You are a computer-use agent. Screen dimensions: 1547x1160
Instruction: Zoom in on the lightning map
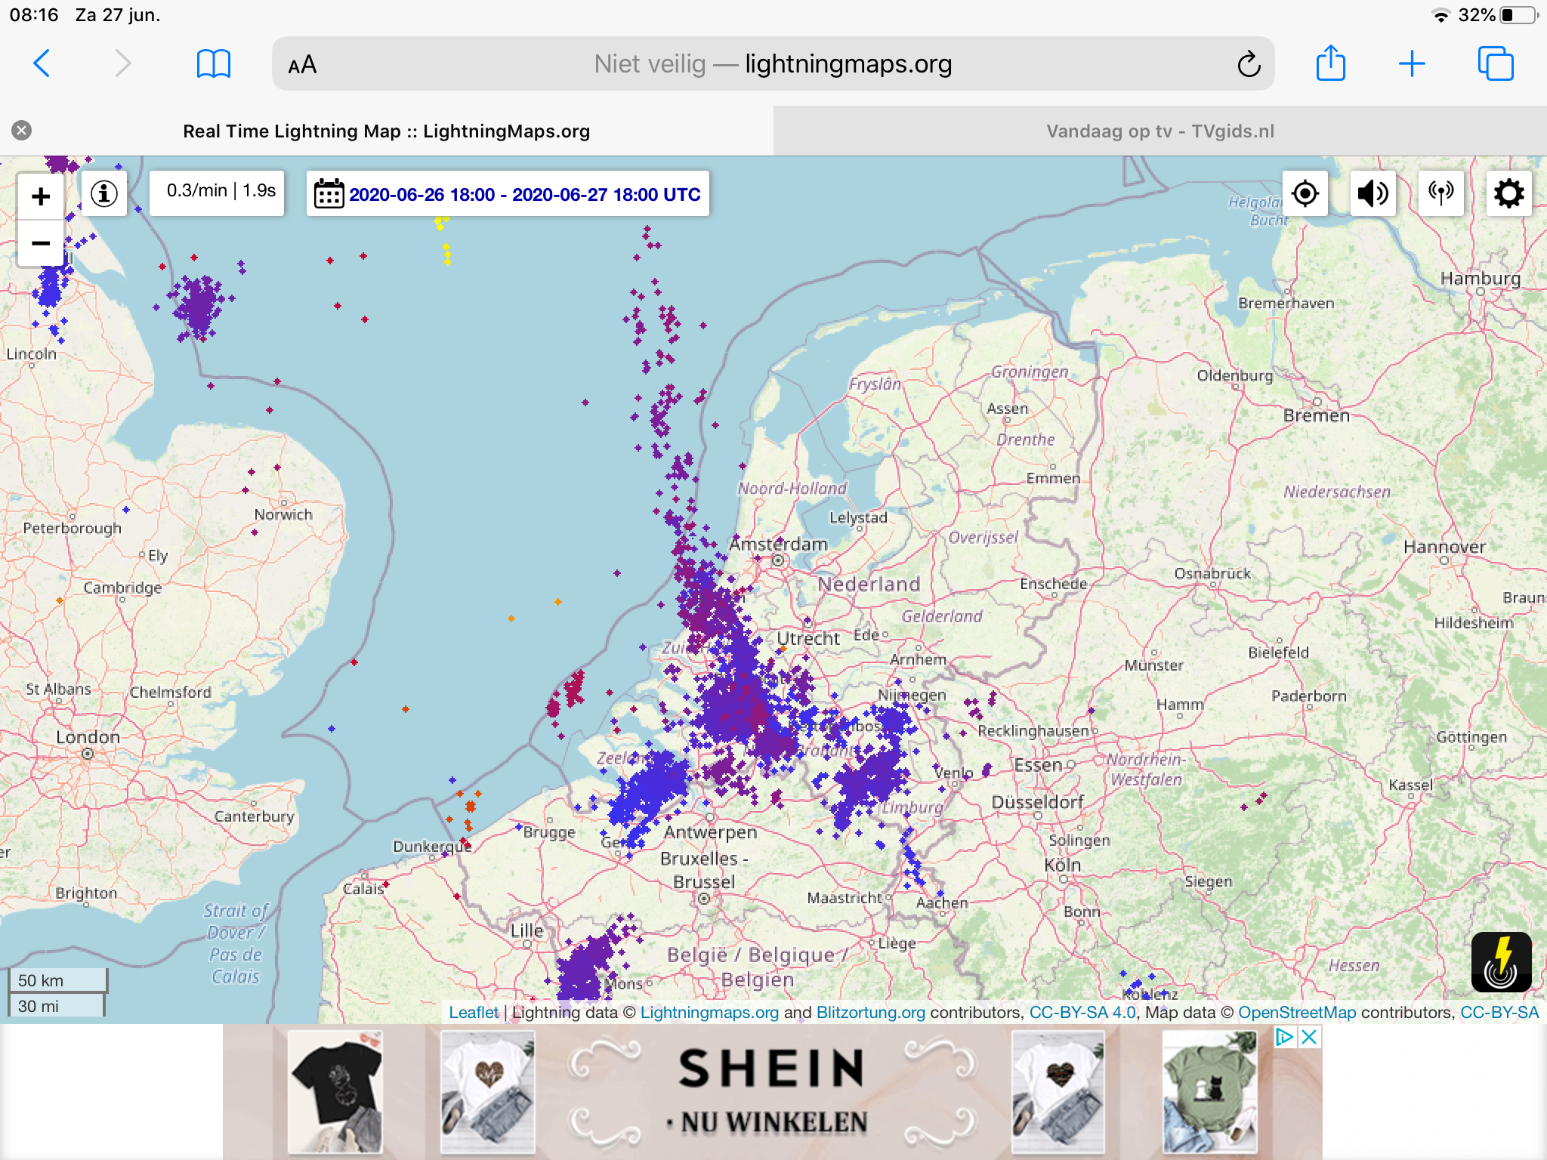pos(41,196)
